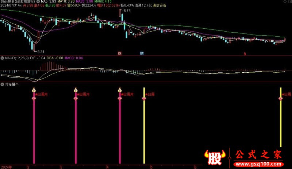
Task: Click the 5.76 high price label
Action: pos(127,11)
